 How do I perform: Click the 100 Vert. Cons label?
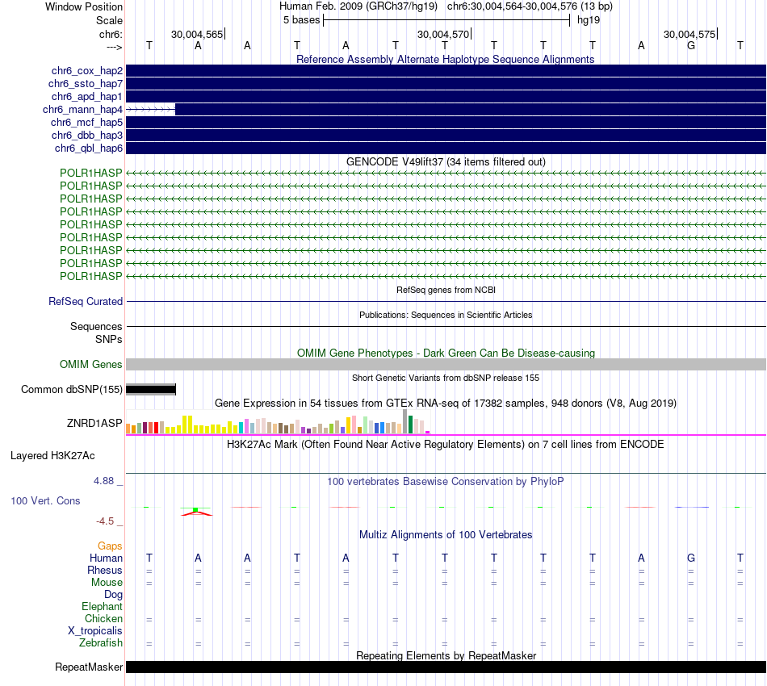coord(45,500)
